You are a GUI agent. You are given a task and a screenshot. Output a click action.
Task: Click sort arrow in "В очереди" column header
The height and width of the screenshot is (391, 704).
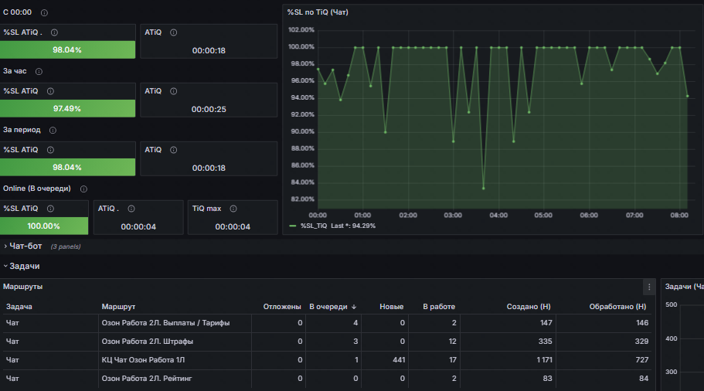(354, 307)
